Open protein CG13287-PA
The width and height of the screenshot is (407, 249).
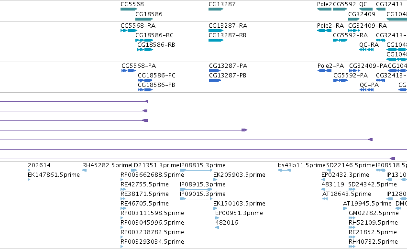(x=228, y=66)
